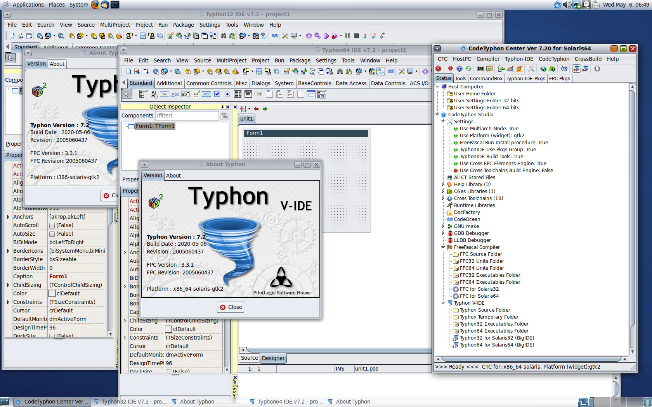Image resolution: width=652 pixels, height=407 pixels.
Task: Click the Typhon64 build icon in CTC toolbar
Action: pyautogui.click(x=586, y=69)
